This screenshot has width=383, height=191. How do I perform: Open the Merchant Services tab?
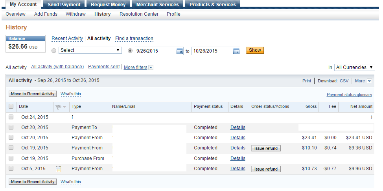[157, 5]
